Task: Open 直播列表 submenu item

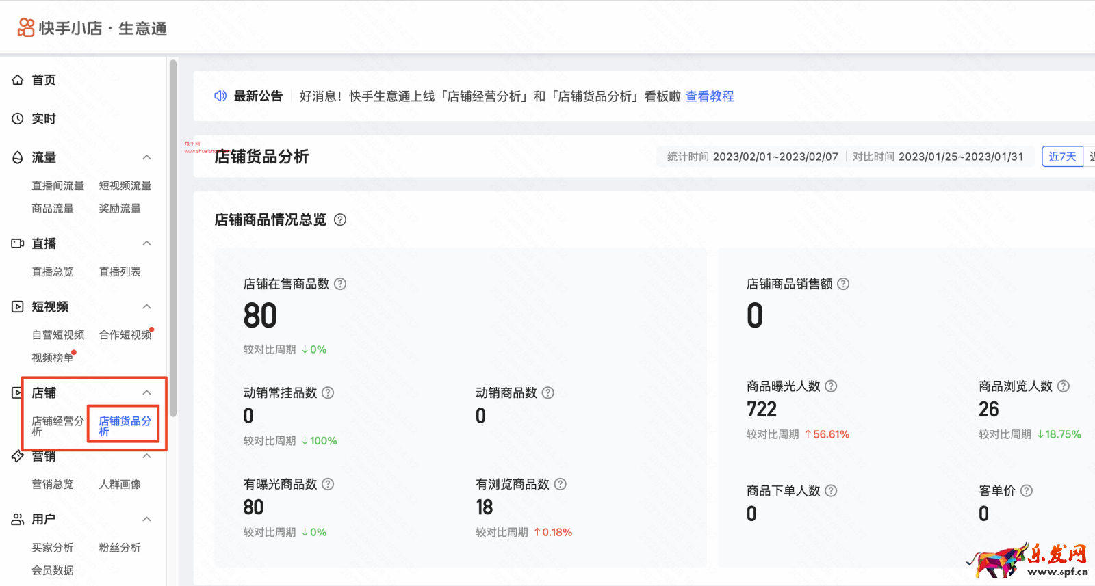Action: pyautogui.click(x=120, y=272)
